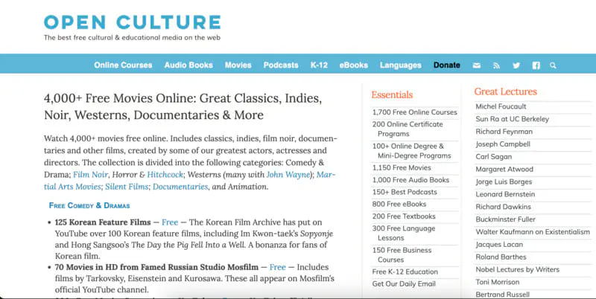Click the Donate button in navbar
Screen dimensions: 596x299
tap(447, 65)
